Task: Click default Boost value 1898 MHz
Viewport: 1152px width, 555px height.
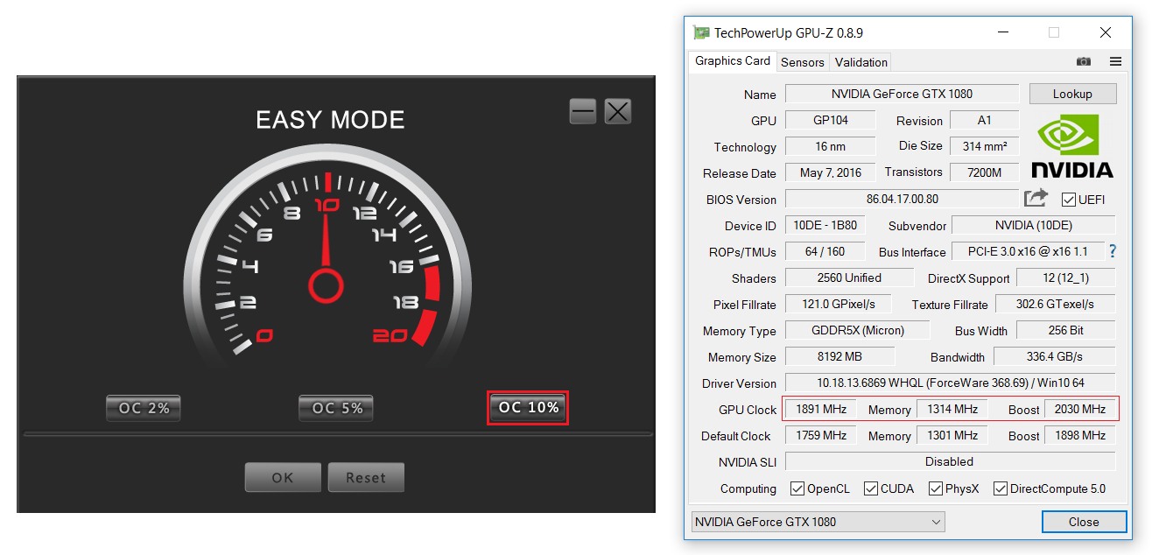Action: [x=1080, y=435]
